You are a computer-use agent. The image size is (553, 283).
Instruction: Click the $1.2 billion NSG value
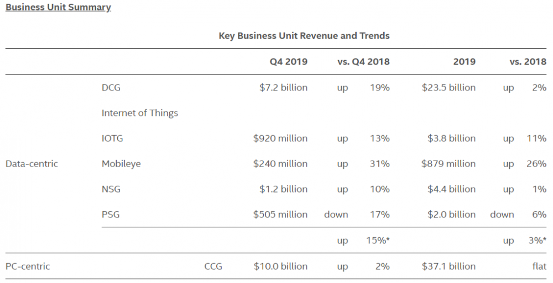(x=283, y=189)
